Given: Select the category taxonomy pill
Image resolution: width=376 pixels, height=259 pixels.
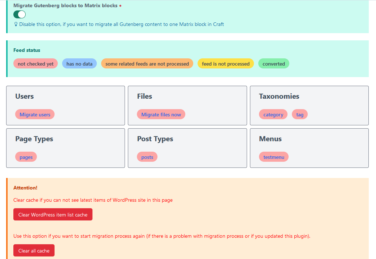Looking at the screenshot, I should [x=273, y=114].
